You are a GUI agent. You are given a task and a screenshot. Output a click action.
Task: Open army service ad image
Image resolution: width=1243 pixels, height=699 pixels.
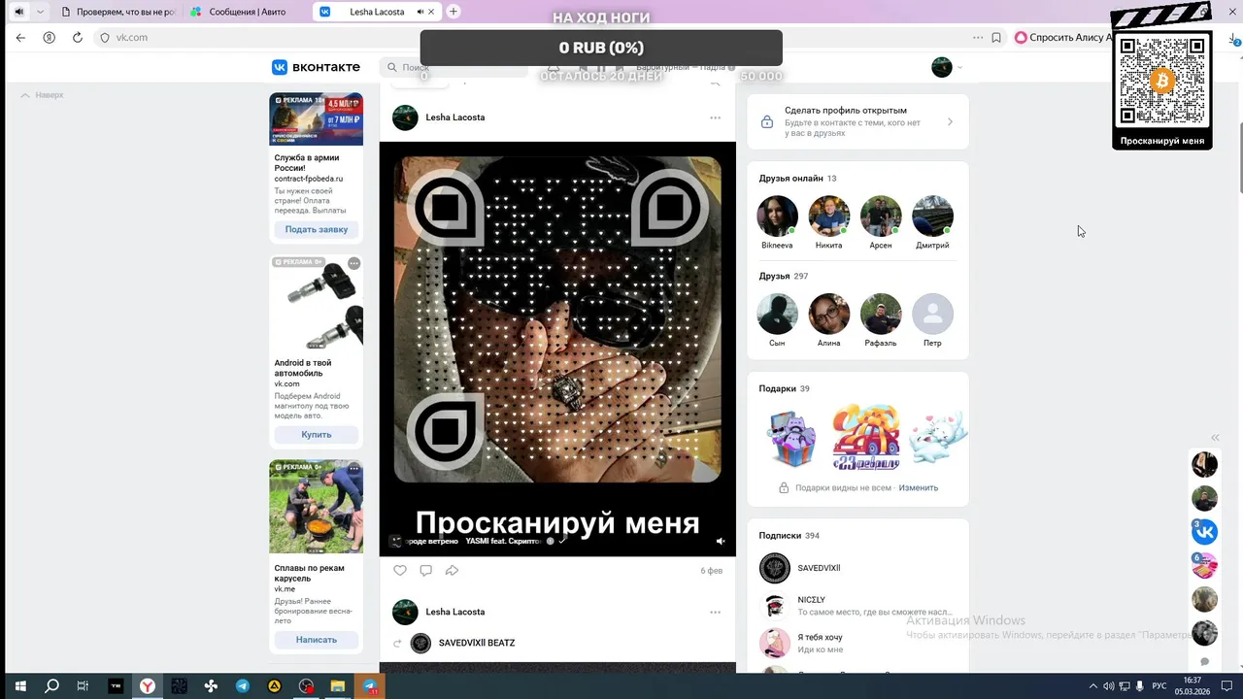(316, 119)
